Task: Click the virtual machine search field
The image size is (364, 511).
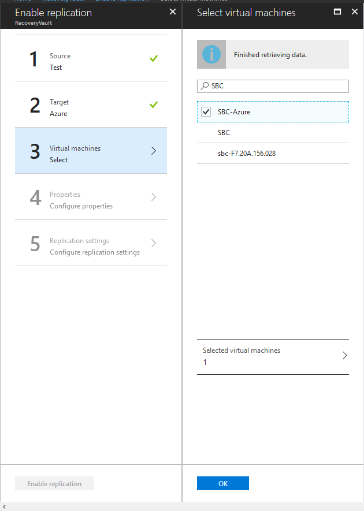Action: [x=273, y=86]
